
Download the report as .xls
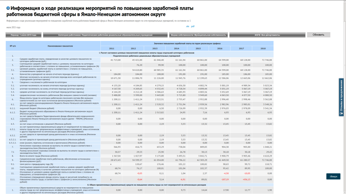point(187,26)
